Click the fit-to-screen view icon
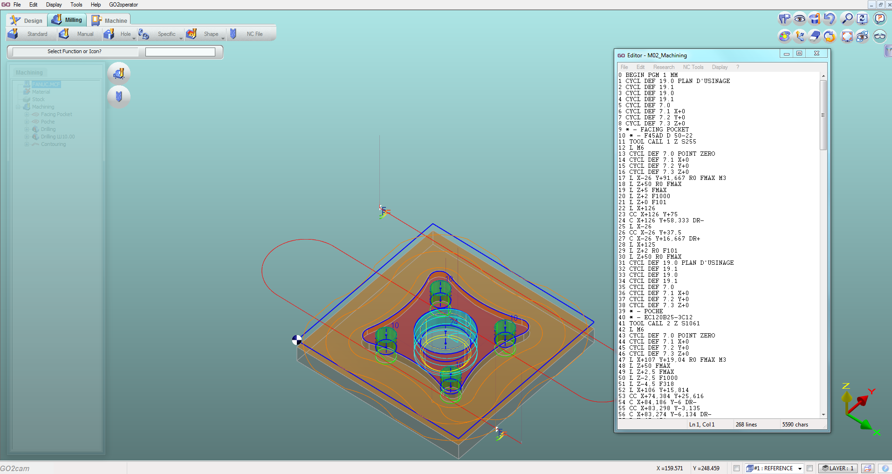Image resolution: width=892 pixels, height=474 pixels. (x=847, y=36)
